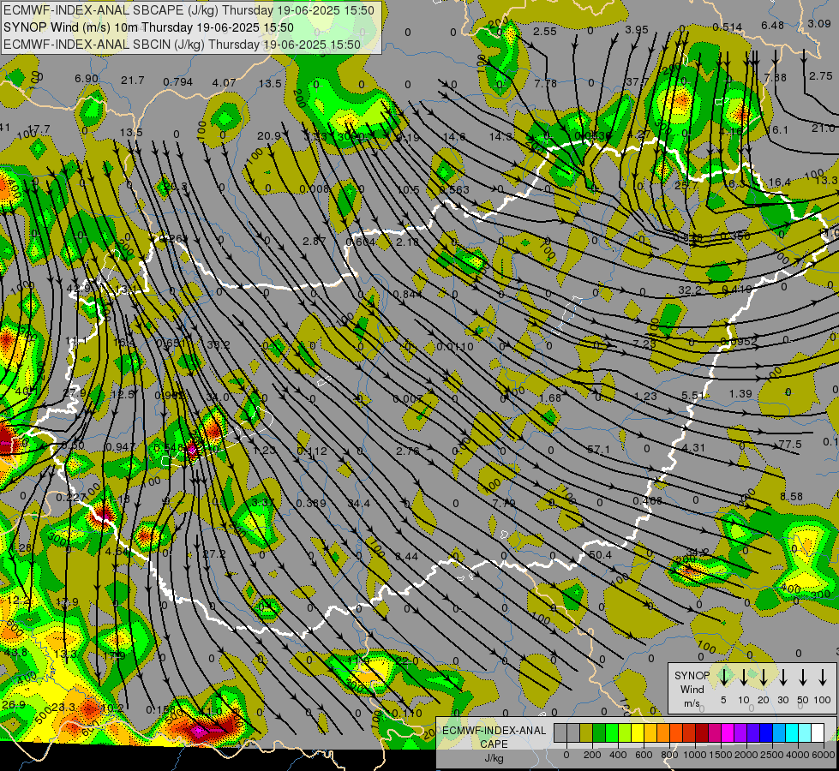Click the 50 label in wind legend

tap(803, 700)
